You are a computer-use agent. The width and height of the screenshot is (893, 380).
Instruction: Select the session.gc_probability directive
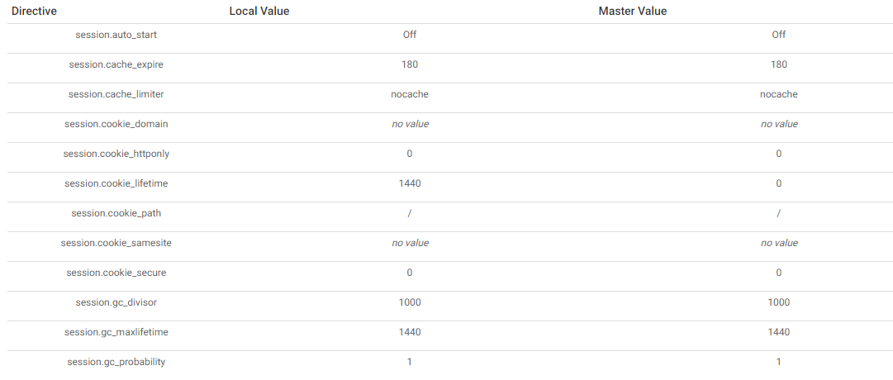pyautogui.click(x=116, y=362)
